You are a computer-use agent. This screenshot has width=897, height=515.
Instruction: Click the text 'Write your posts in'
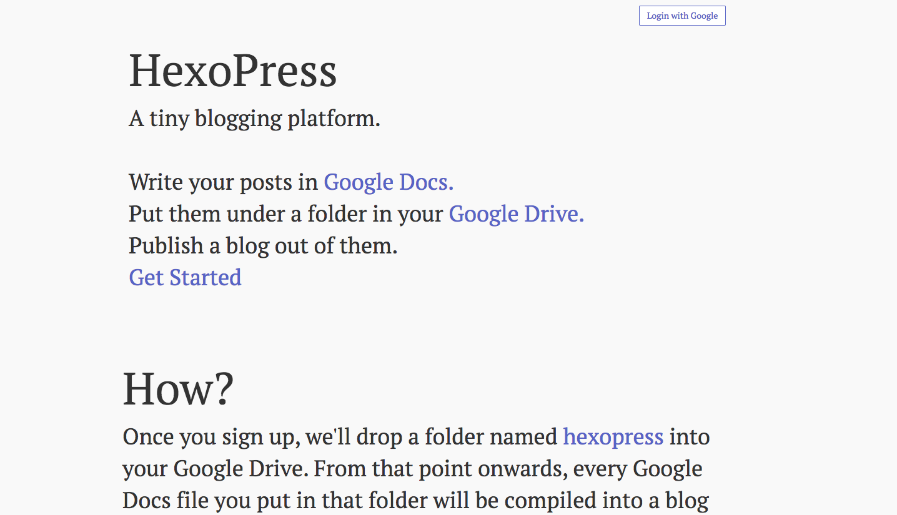tap(224, 182)
